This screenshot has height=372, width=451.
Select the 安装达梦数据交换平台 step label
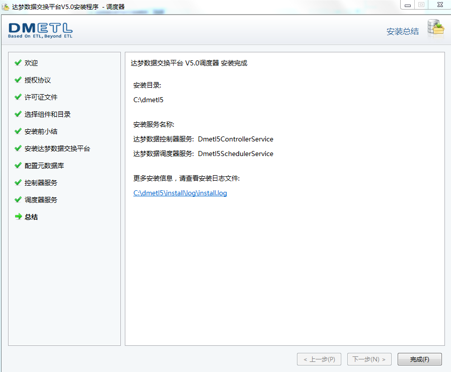tap(57, 148)
